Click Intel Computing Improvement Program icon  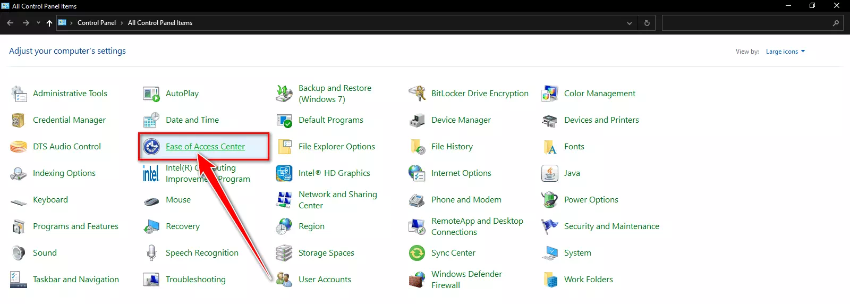pyautogui.click(x=151, y=173)
